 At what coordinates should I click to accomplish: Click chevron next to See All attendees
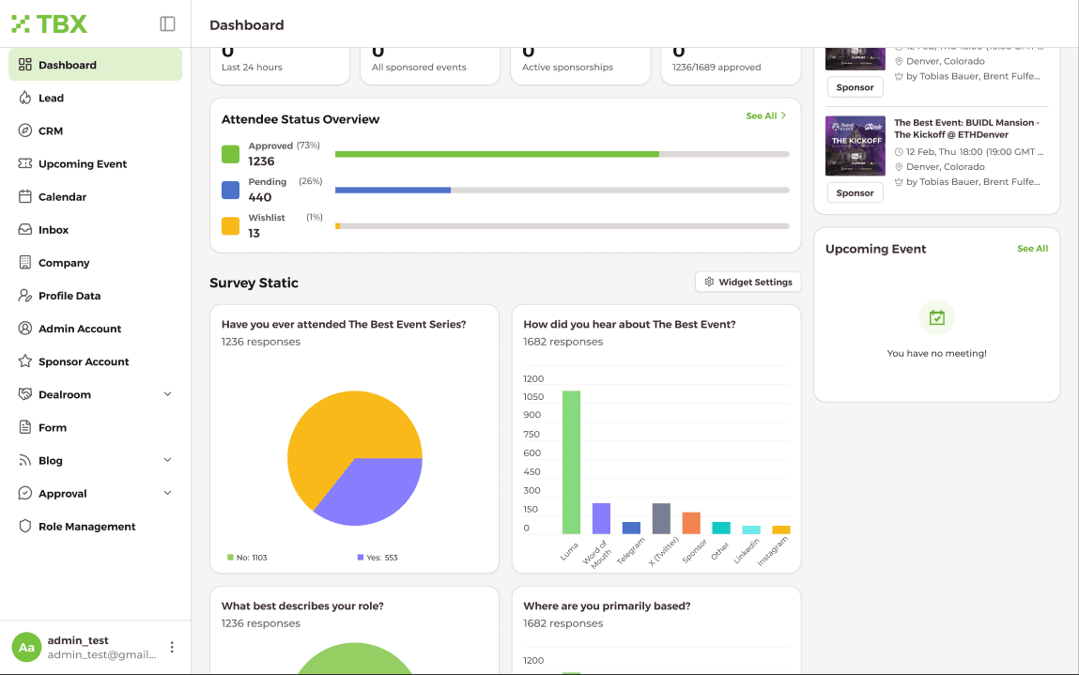(x=783, y=115)
